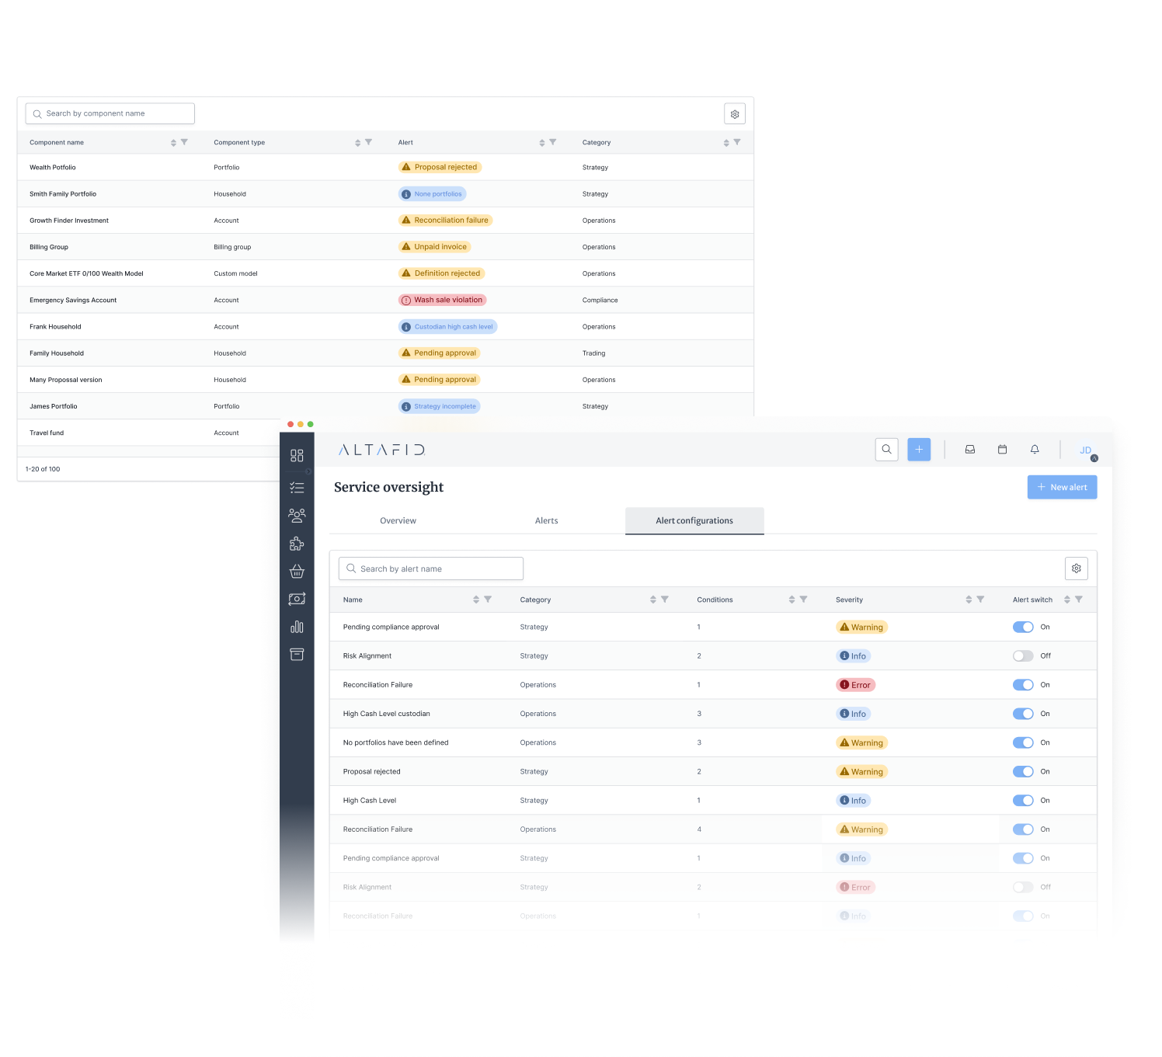Switch to the Alerts tab
Image resolution: width=1162 pixels, height=1057 pixels.
click(x=546, y=520)
